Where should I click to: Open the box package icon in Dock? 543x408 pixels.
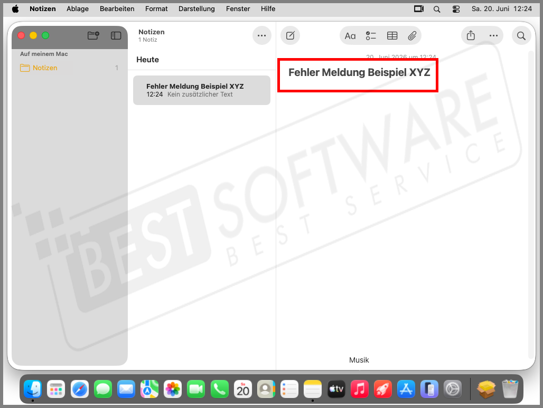pos(486,389)
